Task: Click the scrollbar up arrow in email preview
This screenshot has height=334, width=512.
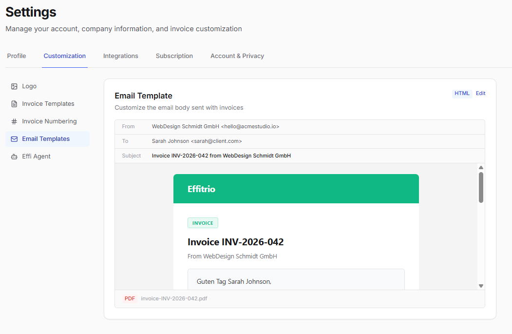Action: point(481,168)
